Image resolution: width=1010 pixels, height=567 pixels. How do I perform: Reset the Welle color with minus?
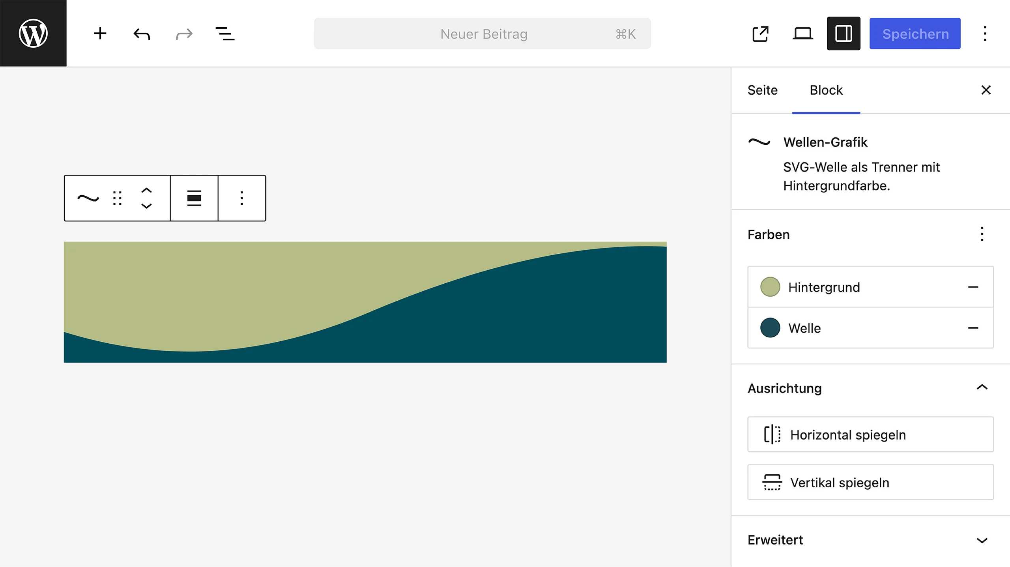click(x=973, y=328)
